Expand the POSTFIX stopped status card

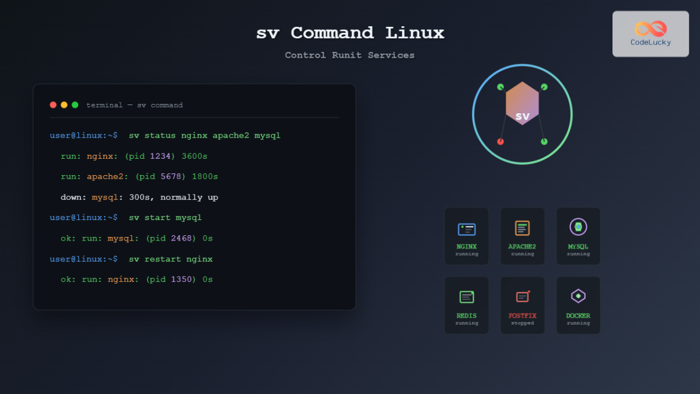point(522,305)
